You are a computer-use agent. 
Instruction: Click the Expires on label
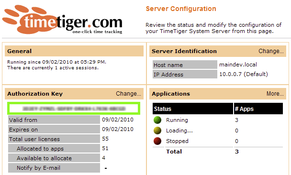pos(54,129)
